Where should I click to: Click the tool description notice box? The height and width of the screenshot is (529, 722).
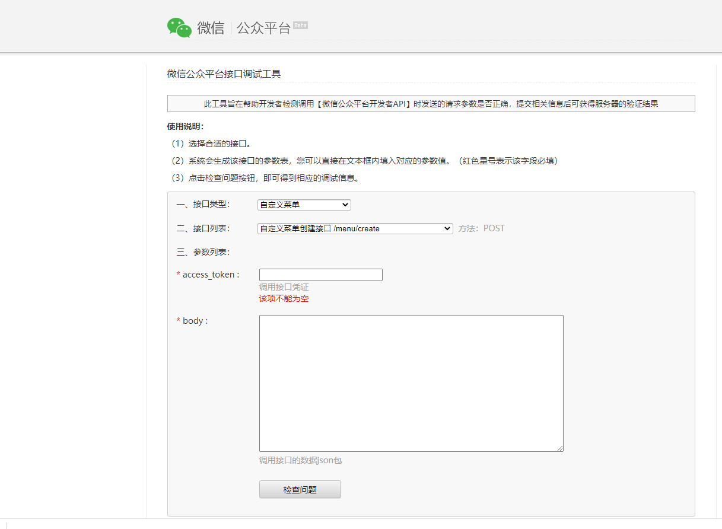pyautogui.click(x=431, y=103)
